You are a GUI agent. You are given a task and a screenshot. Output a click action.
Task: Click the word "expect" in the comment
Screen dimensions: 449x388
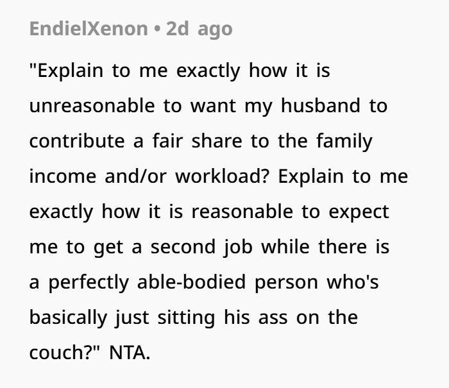[x=359, y=211]
